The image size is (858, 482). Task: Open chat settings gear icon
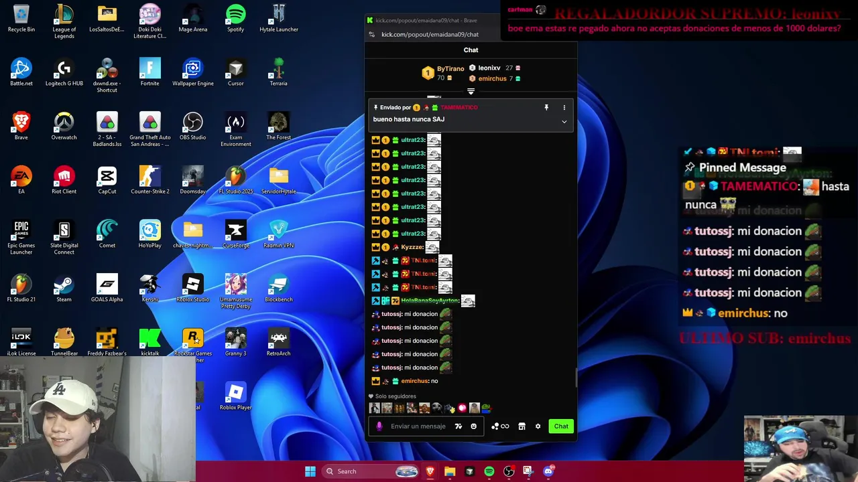pyautogui.click(x=538, y=426)
